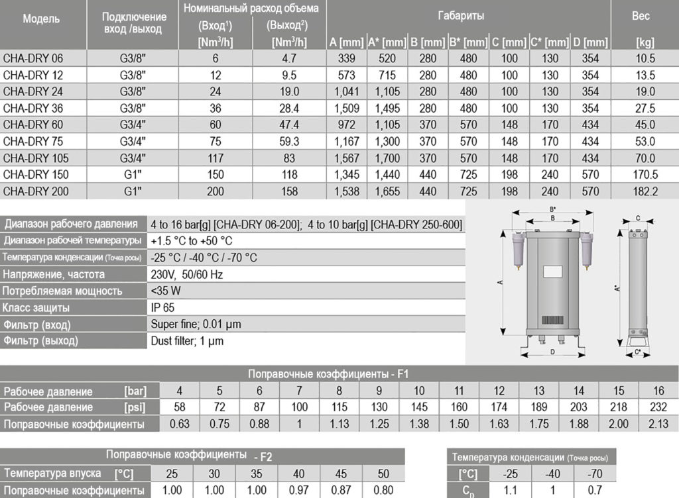Click the outlet flow value 59.3

(x=289, y=141)
